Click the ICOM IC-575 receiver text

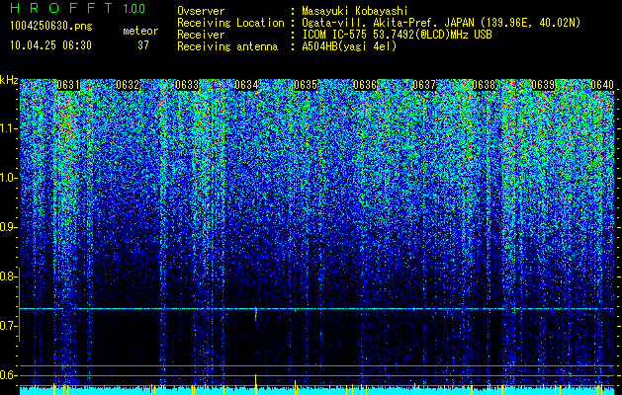pos(397,35)
